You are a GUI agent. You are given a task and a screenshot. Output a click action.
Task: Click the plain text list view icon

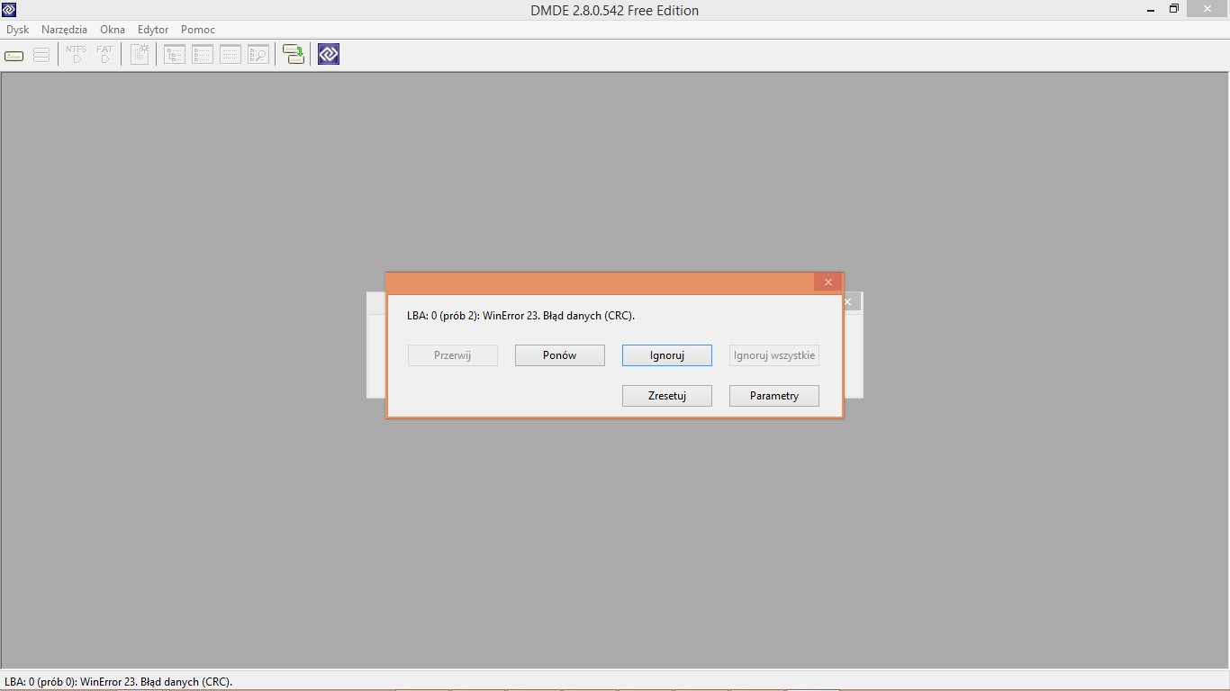click(231, 55)
